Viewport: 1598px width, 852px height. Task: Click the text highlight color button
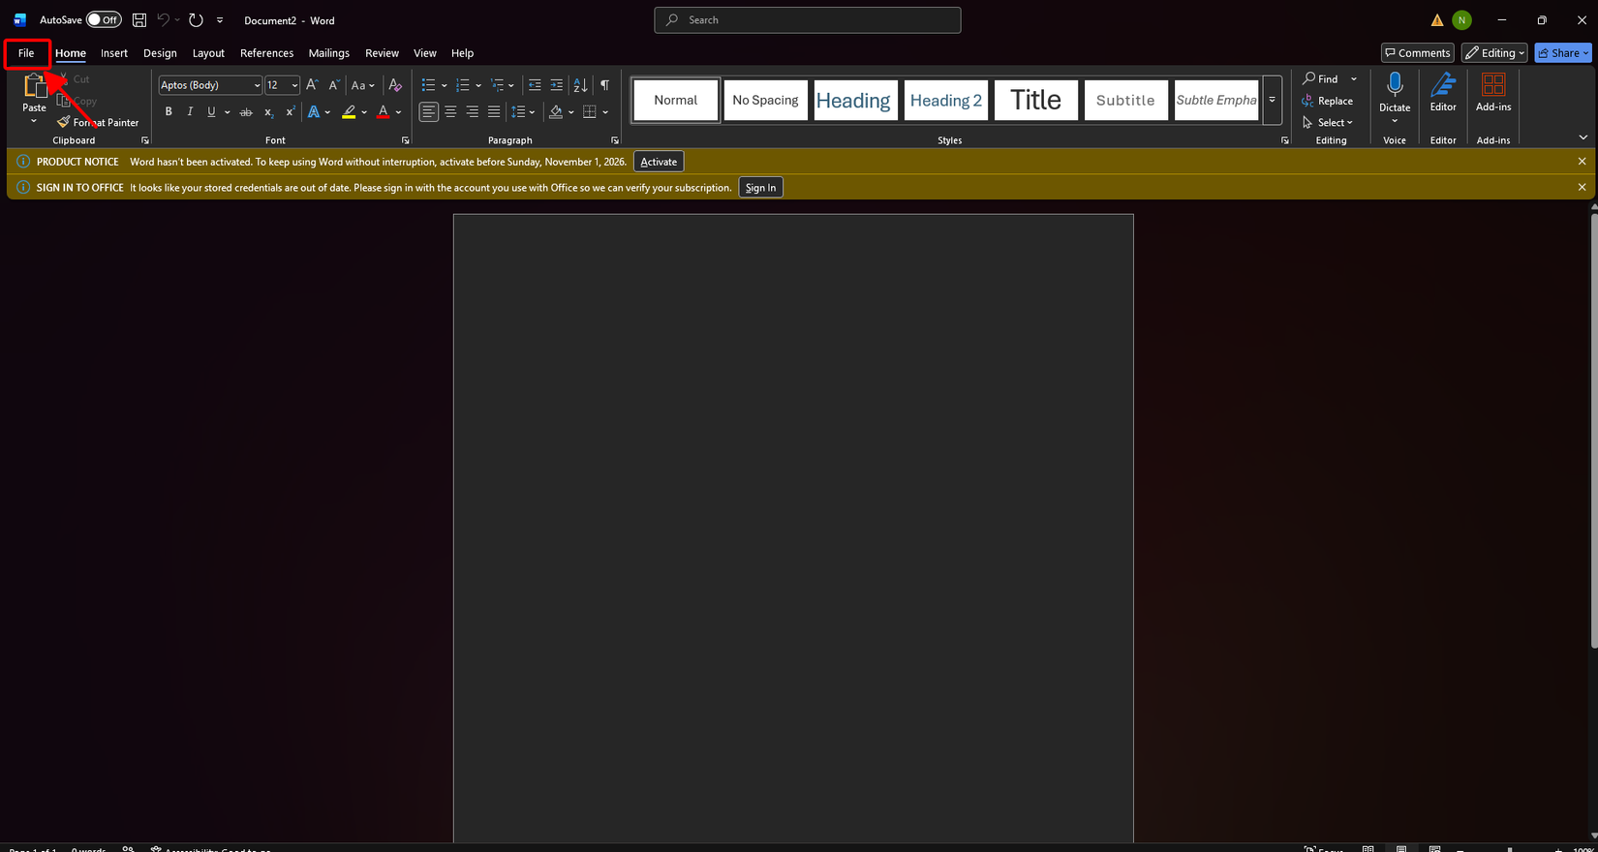[x=349, y=112]
